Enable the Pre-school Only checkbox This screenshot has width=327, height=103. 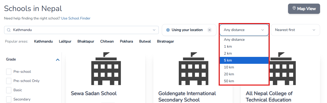coord(9,81)
